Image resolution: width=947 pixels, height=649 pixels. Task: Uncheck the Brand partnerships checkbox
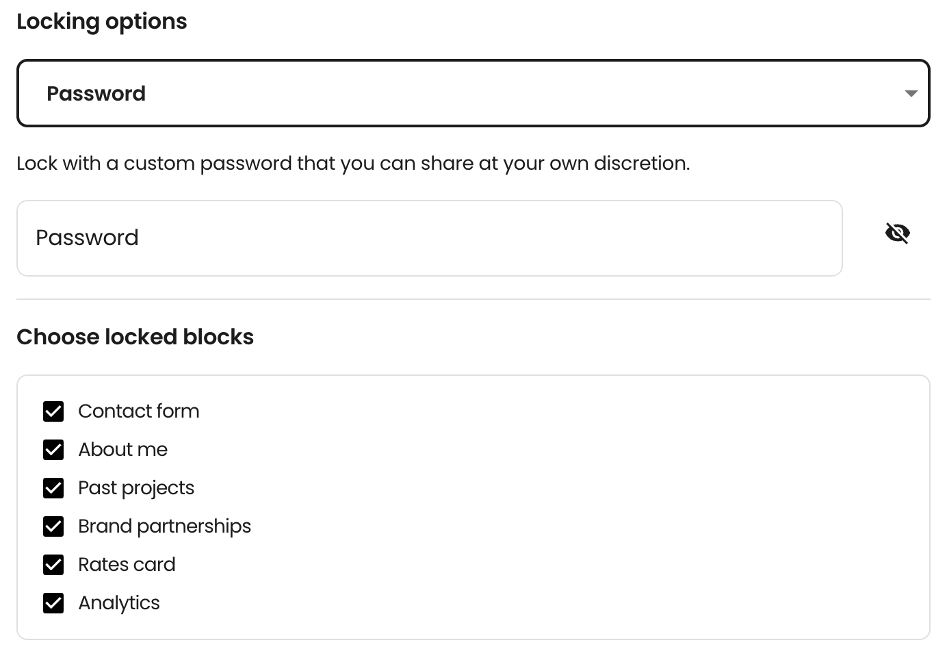53,526
